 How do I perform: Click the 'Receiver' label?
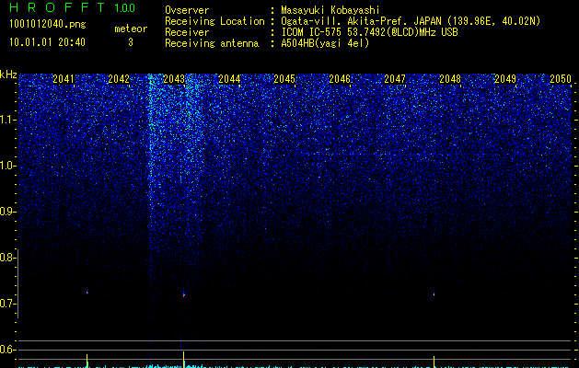click(187, 32)
